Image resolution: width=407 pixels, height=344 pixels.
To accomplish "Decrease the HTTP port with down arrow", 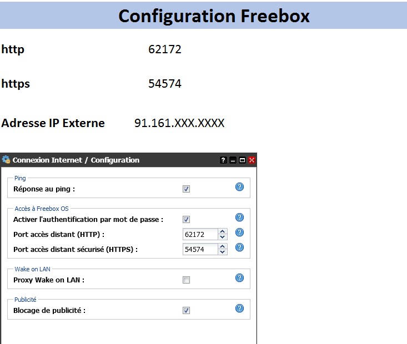I will tap(223, 237).
